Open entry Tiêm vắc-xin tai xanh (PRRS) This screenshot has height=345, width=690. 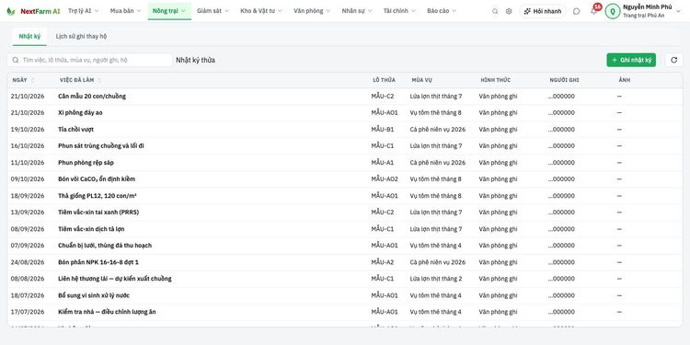pos(98,213)
